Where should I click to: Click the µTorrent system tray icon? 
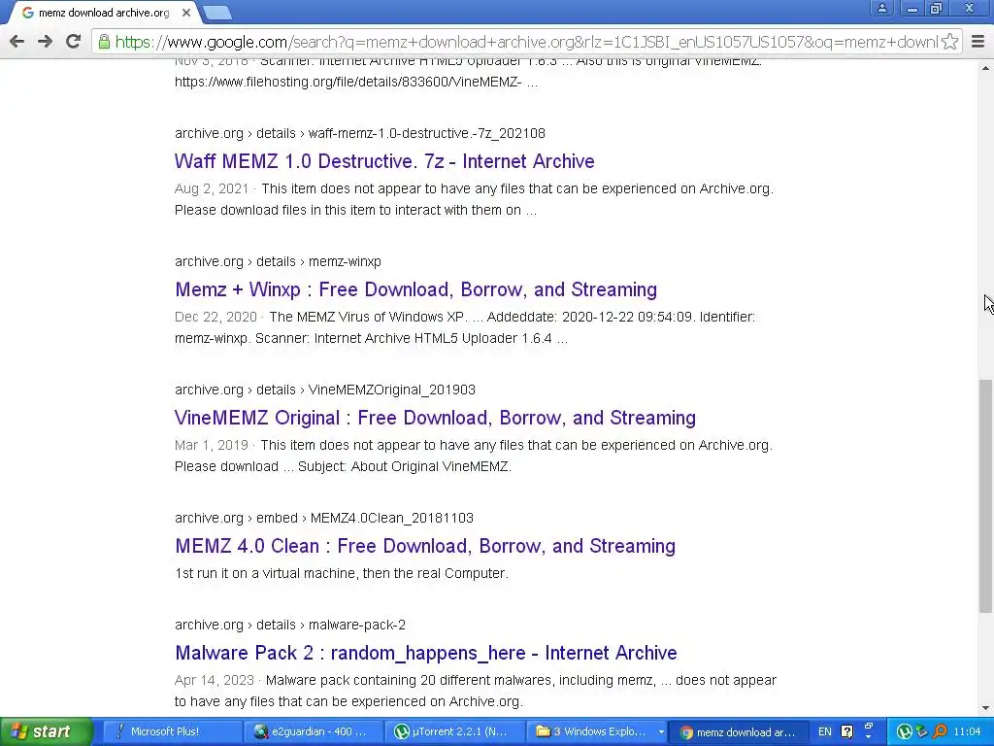pos(905,732)
